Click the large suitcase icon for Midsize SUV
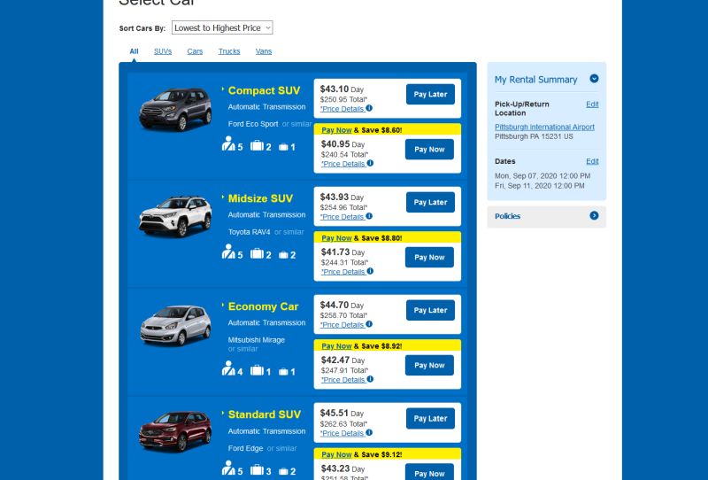Viewport: 708px width, 480px height. click(257, 253)
